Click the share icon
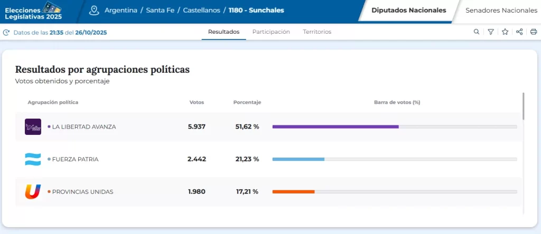Viewport: 541px width, 234px height. [519, 32]
